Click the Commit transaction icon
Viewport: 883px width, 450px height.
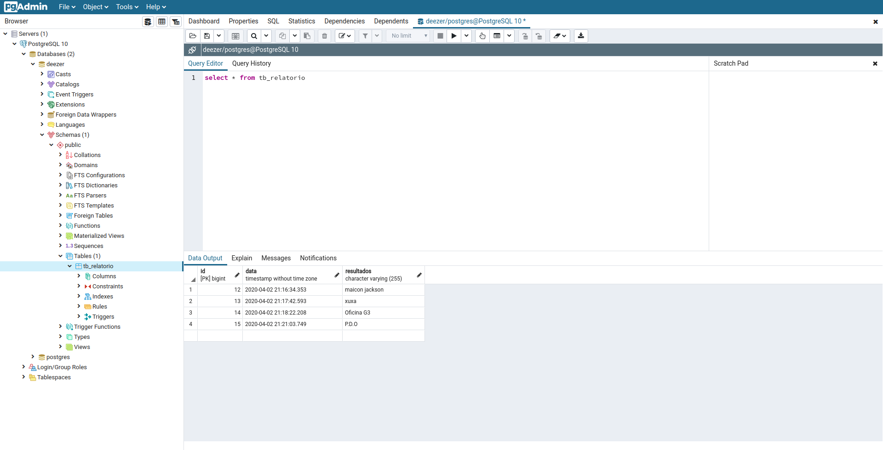coord(525,36)
